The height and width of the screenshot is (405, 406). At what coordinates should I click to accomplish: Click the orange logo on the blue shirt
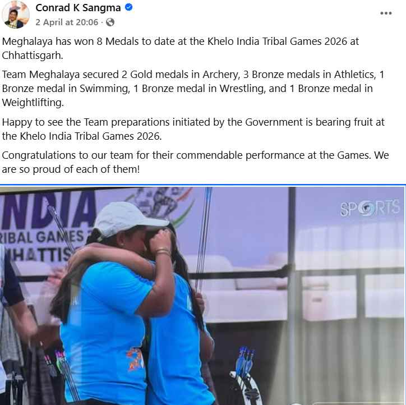coord(135,358)
